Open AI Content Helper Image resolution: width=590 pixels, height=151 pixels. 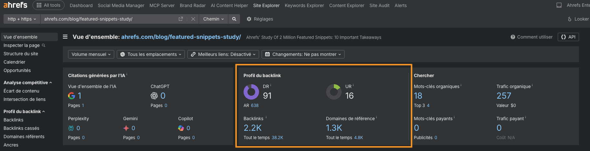(229, 5)
